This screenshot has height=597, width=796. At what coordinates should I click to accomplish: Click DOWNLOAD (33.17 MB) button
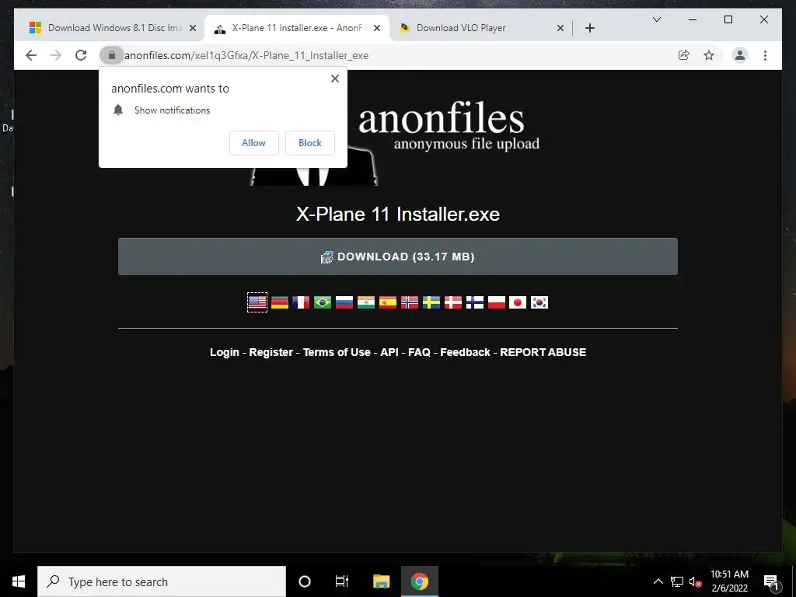397,257
